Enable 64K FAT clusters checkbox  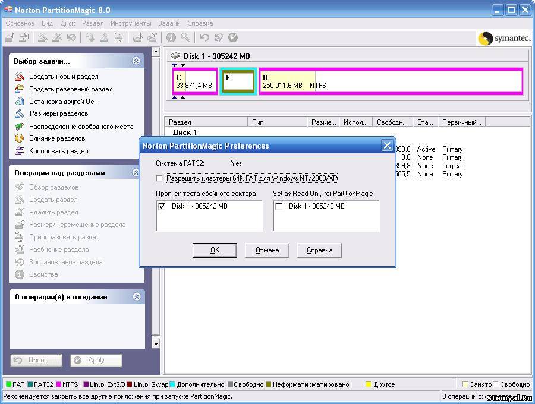click(159, 178)
